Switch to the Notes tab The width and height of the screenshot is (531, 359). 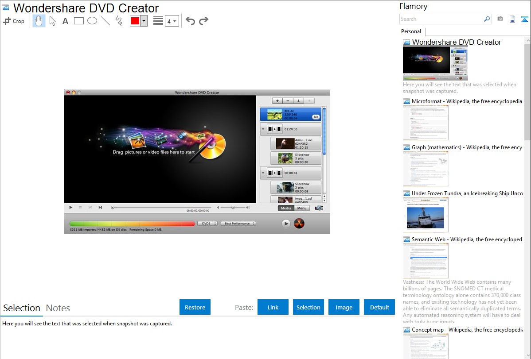click(58, 308)
